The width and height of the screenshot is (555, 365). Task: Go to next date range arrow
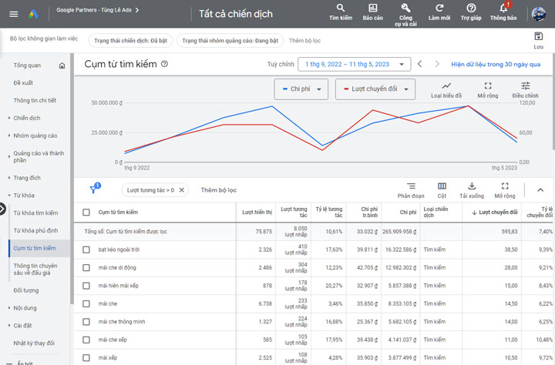coord(437,64)
